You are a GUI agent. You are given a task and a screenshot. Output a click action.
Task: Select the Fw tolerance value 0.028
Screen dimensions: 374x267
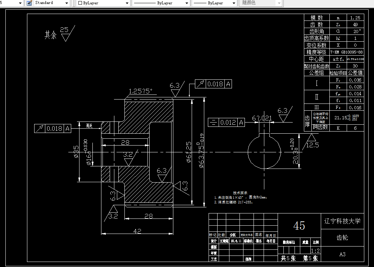(x=355, y=87)
